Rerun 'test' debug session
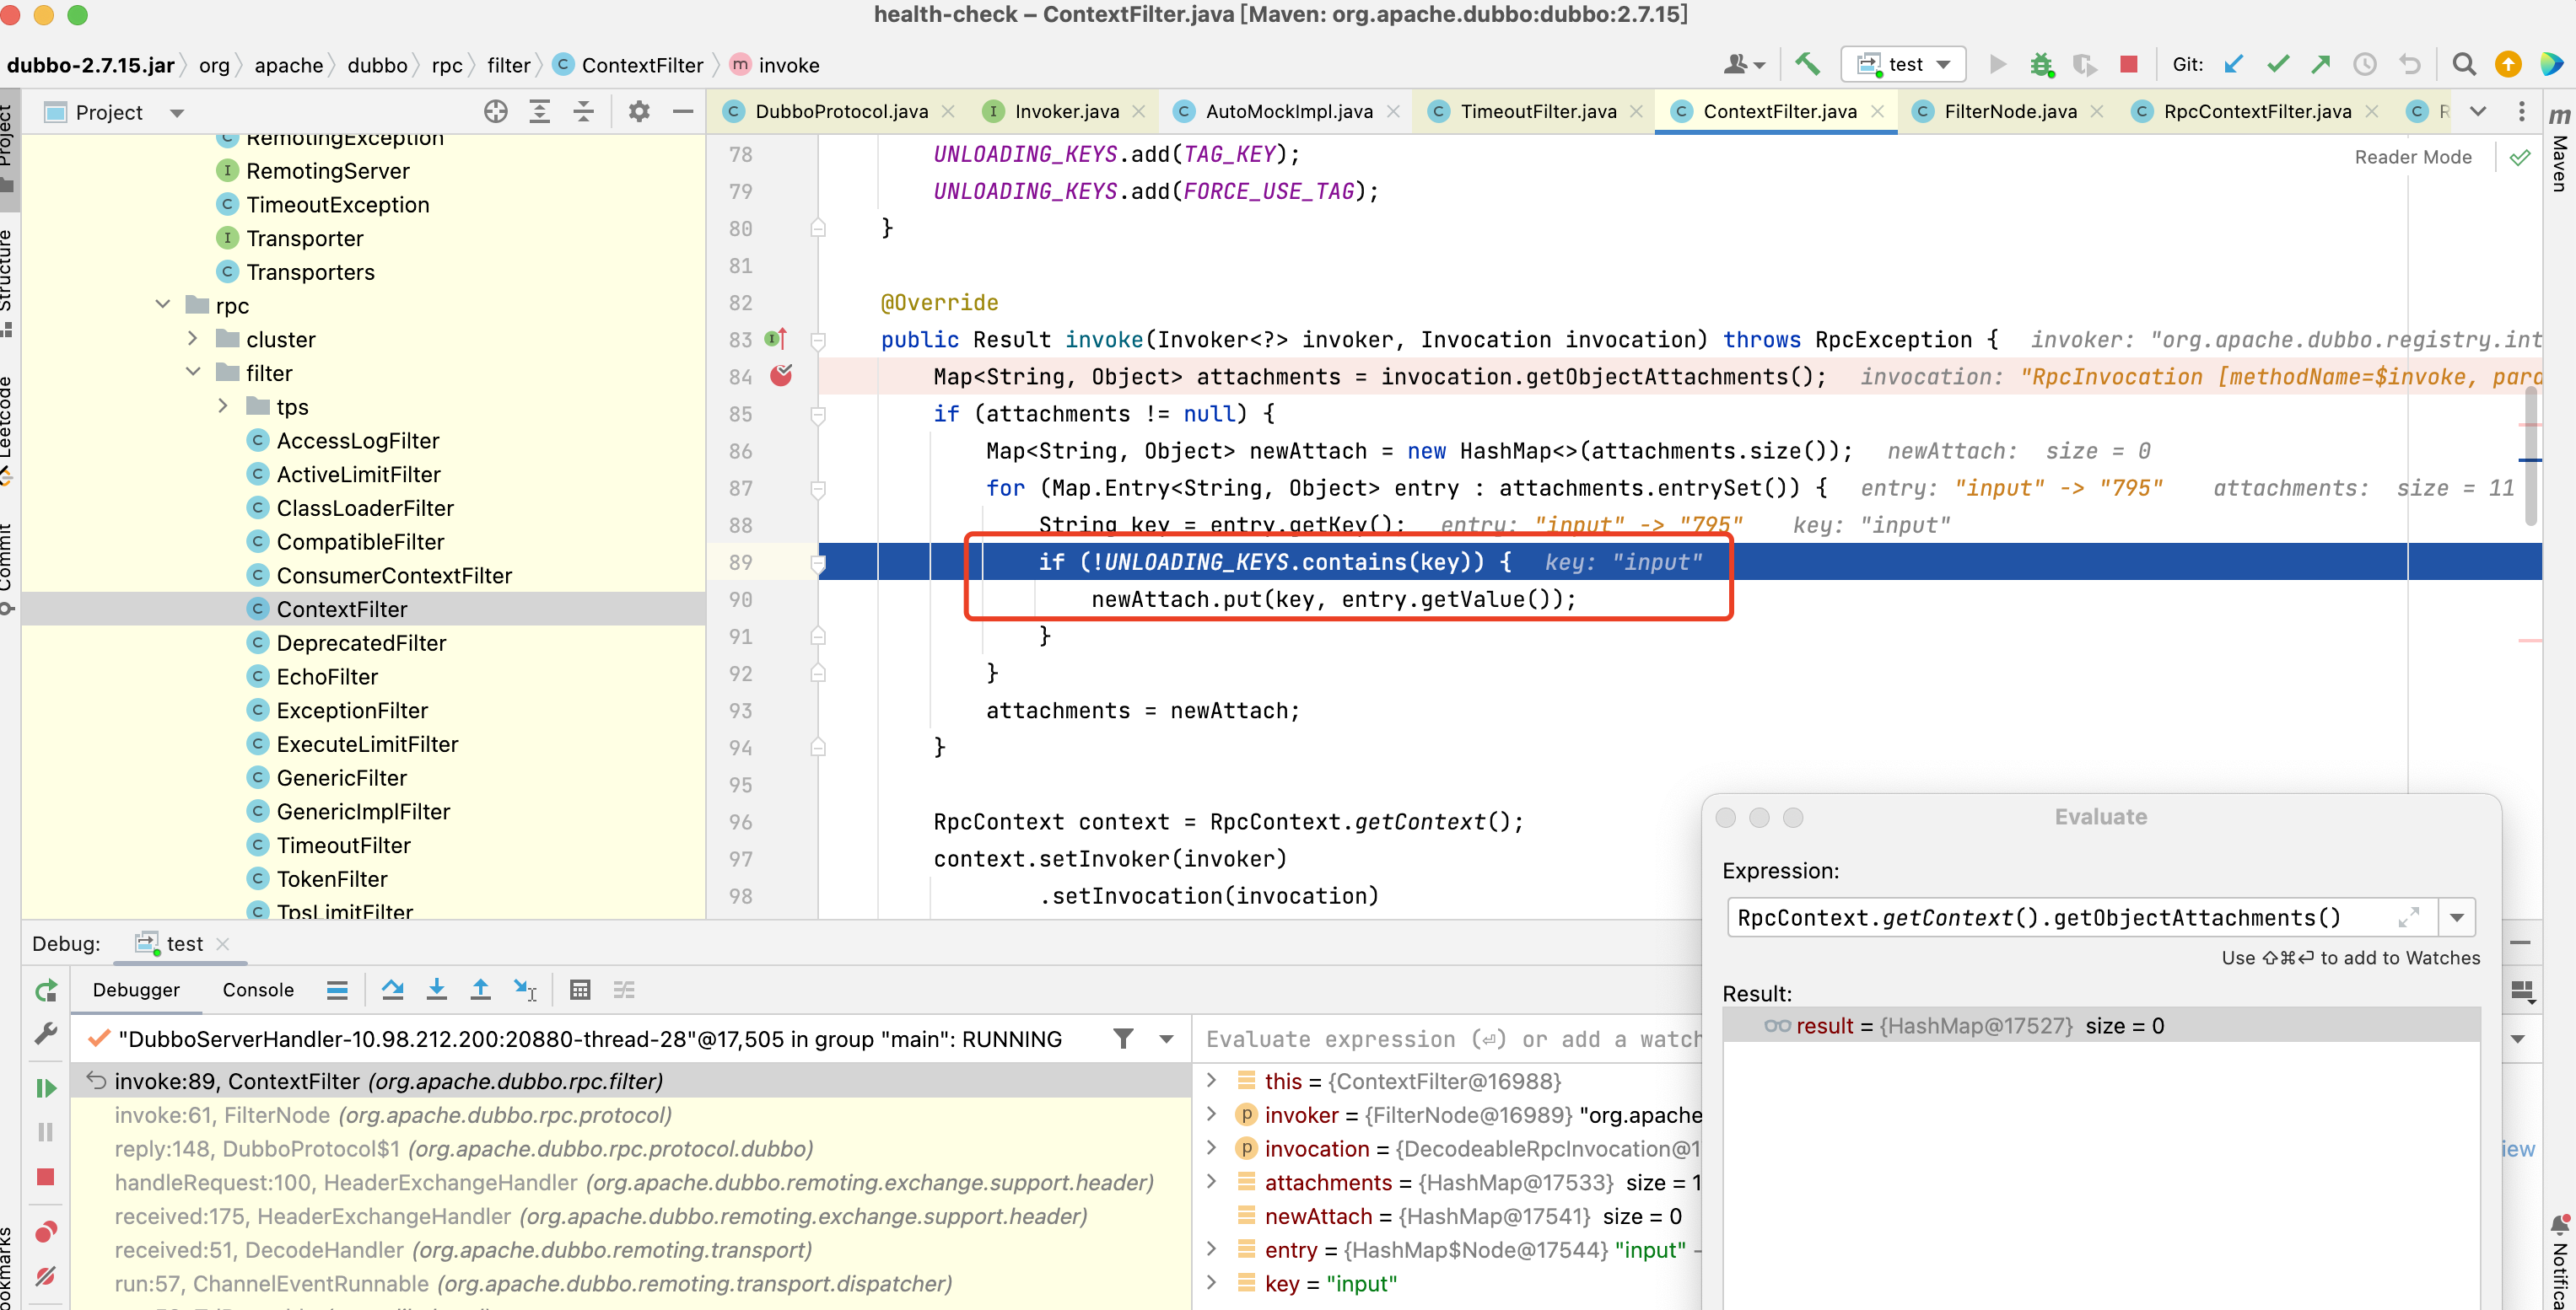The image size is (2576, 1310). (x=46, y=991)
